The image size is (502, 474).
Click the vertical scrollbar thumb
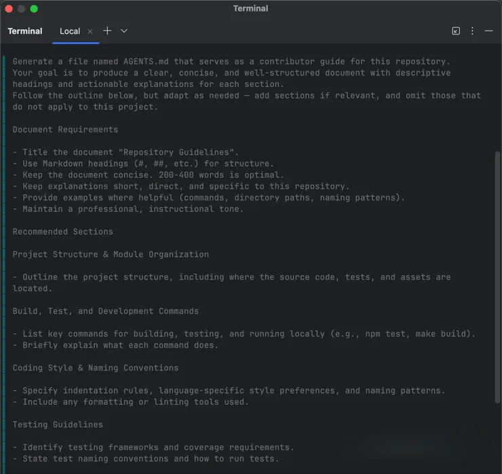[497, 277]
